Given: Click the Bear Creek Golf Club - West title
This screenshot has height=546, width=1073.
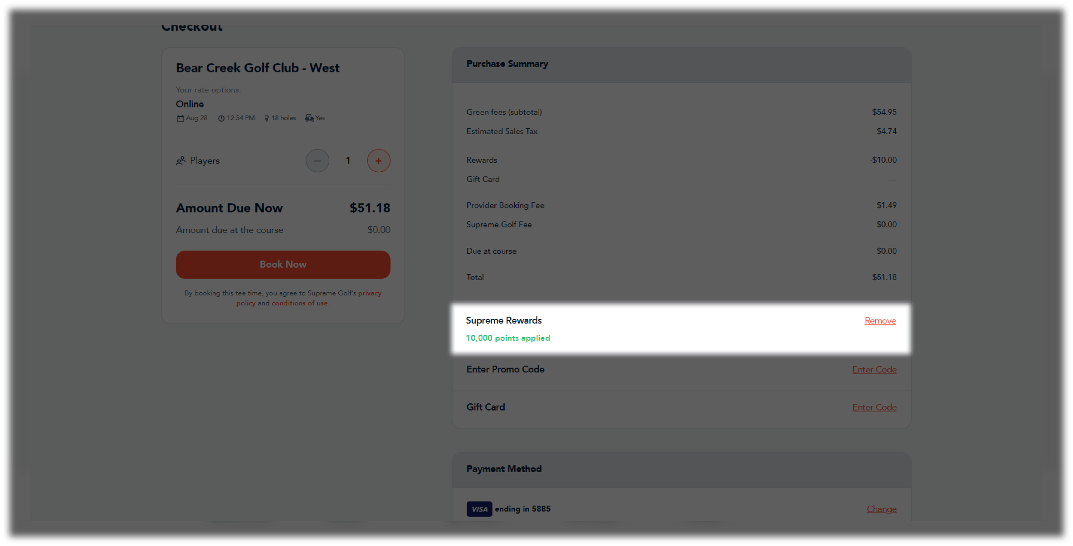Looking at the screenshot, I should (258, 68).
